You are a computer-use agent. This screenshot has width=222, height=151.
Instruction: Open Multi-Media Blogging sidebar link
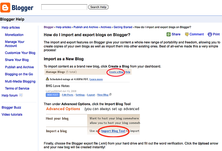20,81
